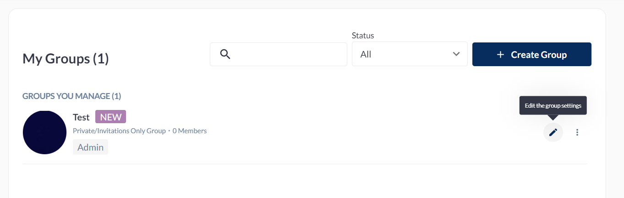The width and height of the screenshot is (624, 198).
Task: Select the 'All' value in Status filter
Action: [366, 55]
